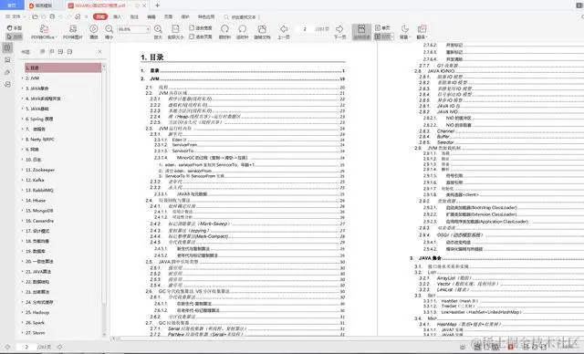Open bookmark '25. Hadoop'

click(x=37, y=312)
